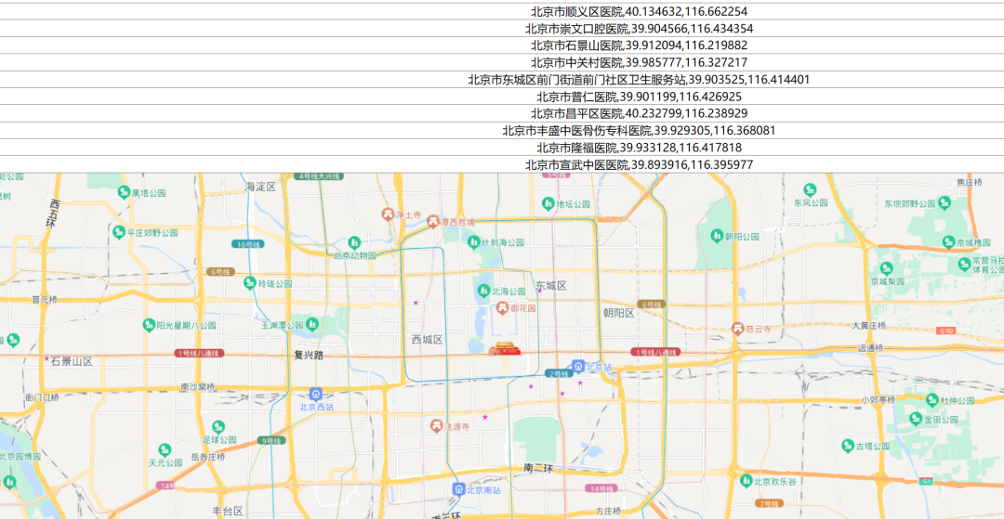Select row 北京市顺义区医院,40.134632,116.662254
This screenshot has width=1004, height=519.
coord(502,11)
